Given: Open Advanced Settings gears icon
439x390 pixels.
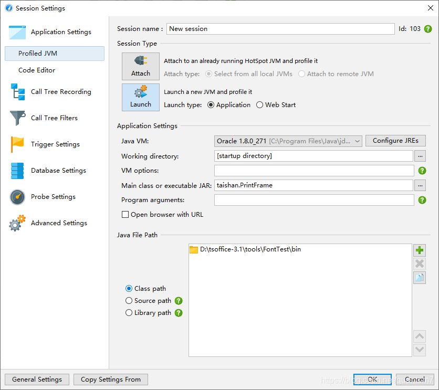Looking at the screenshot, I should point(17,223).
